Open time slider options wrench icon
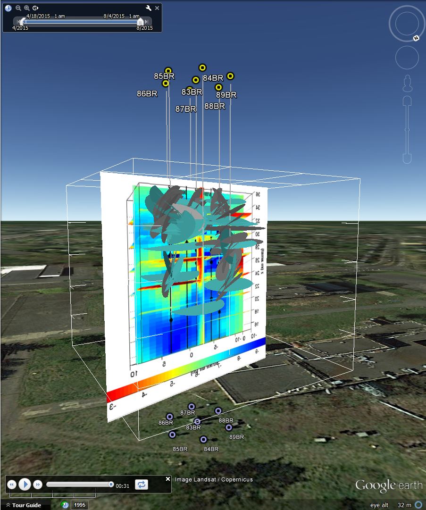Screen dimensions: 426x510 coord(148,8)
